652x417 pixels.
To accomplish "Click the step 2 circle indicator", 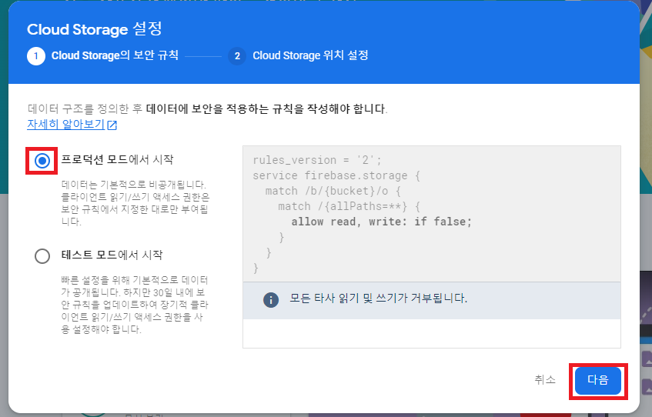I will [237, 55].
